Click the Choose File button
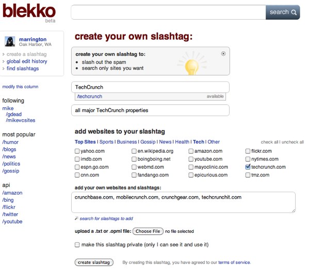 click(x=149, y=231)
